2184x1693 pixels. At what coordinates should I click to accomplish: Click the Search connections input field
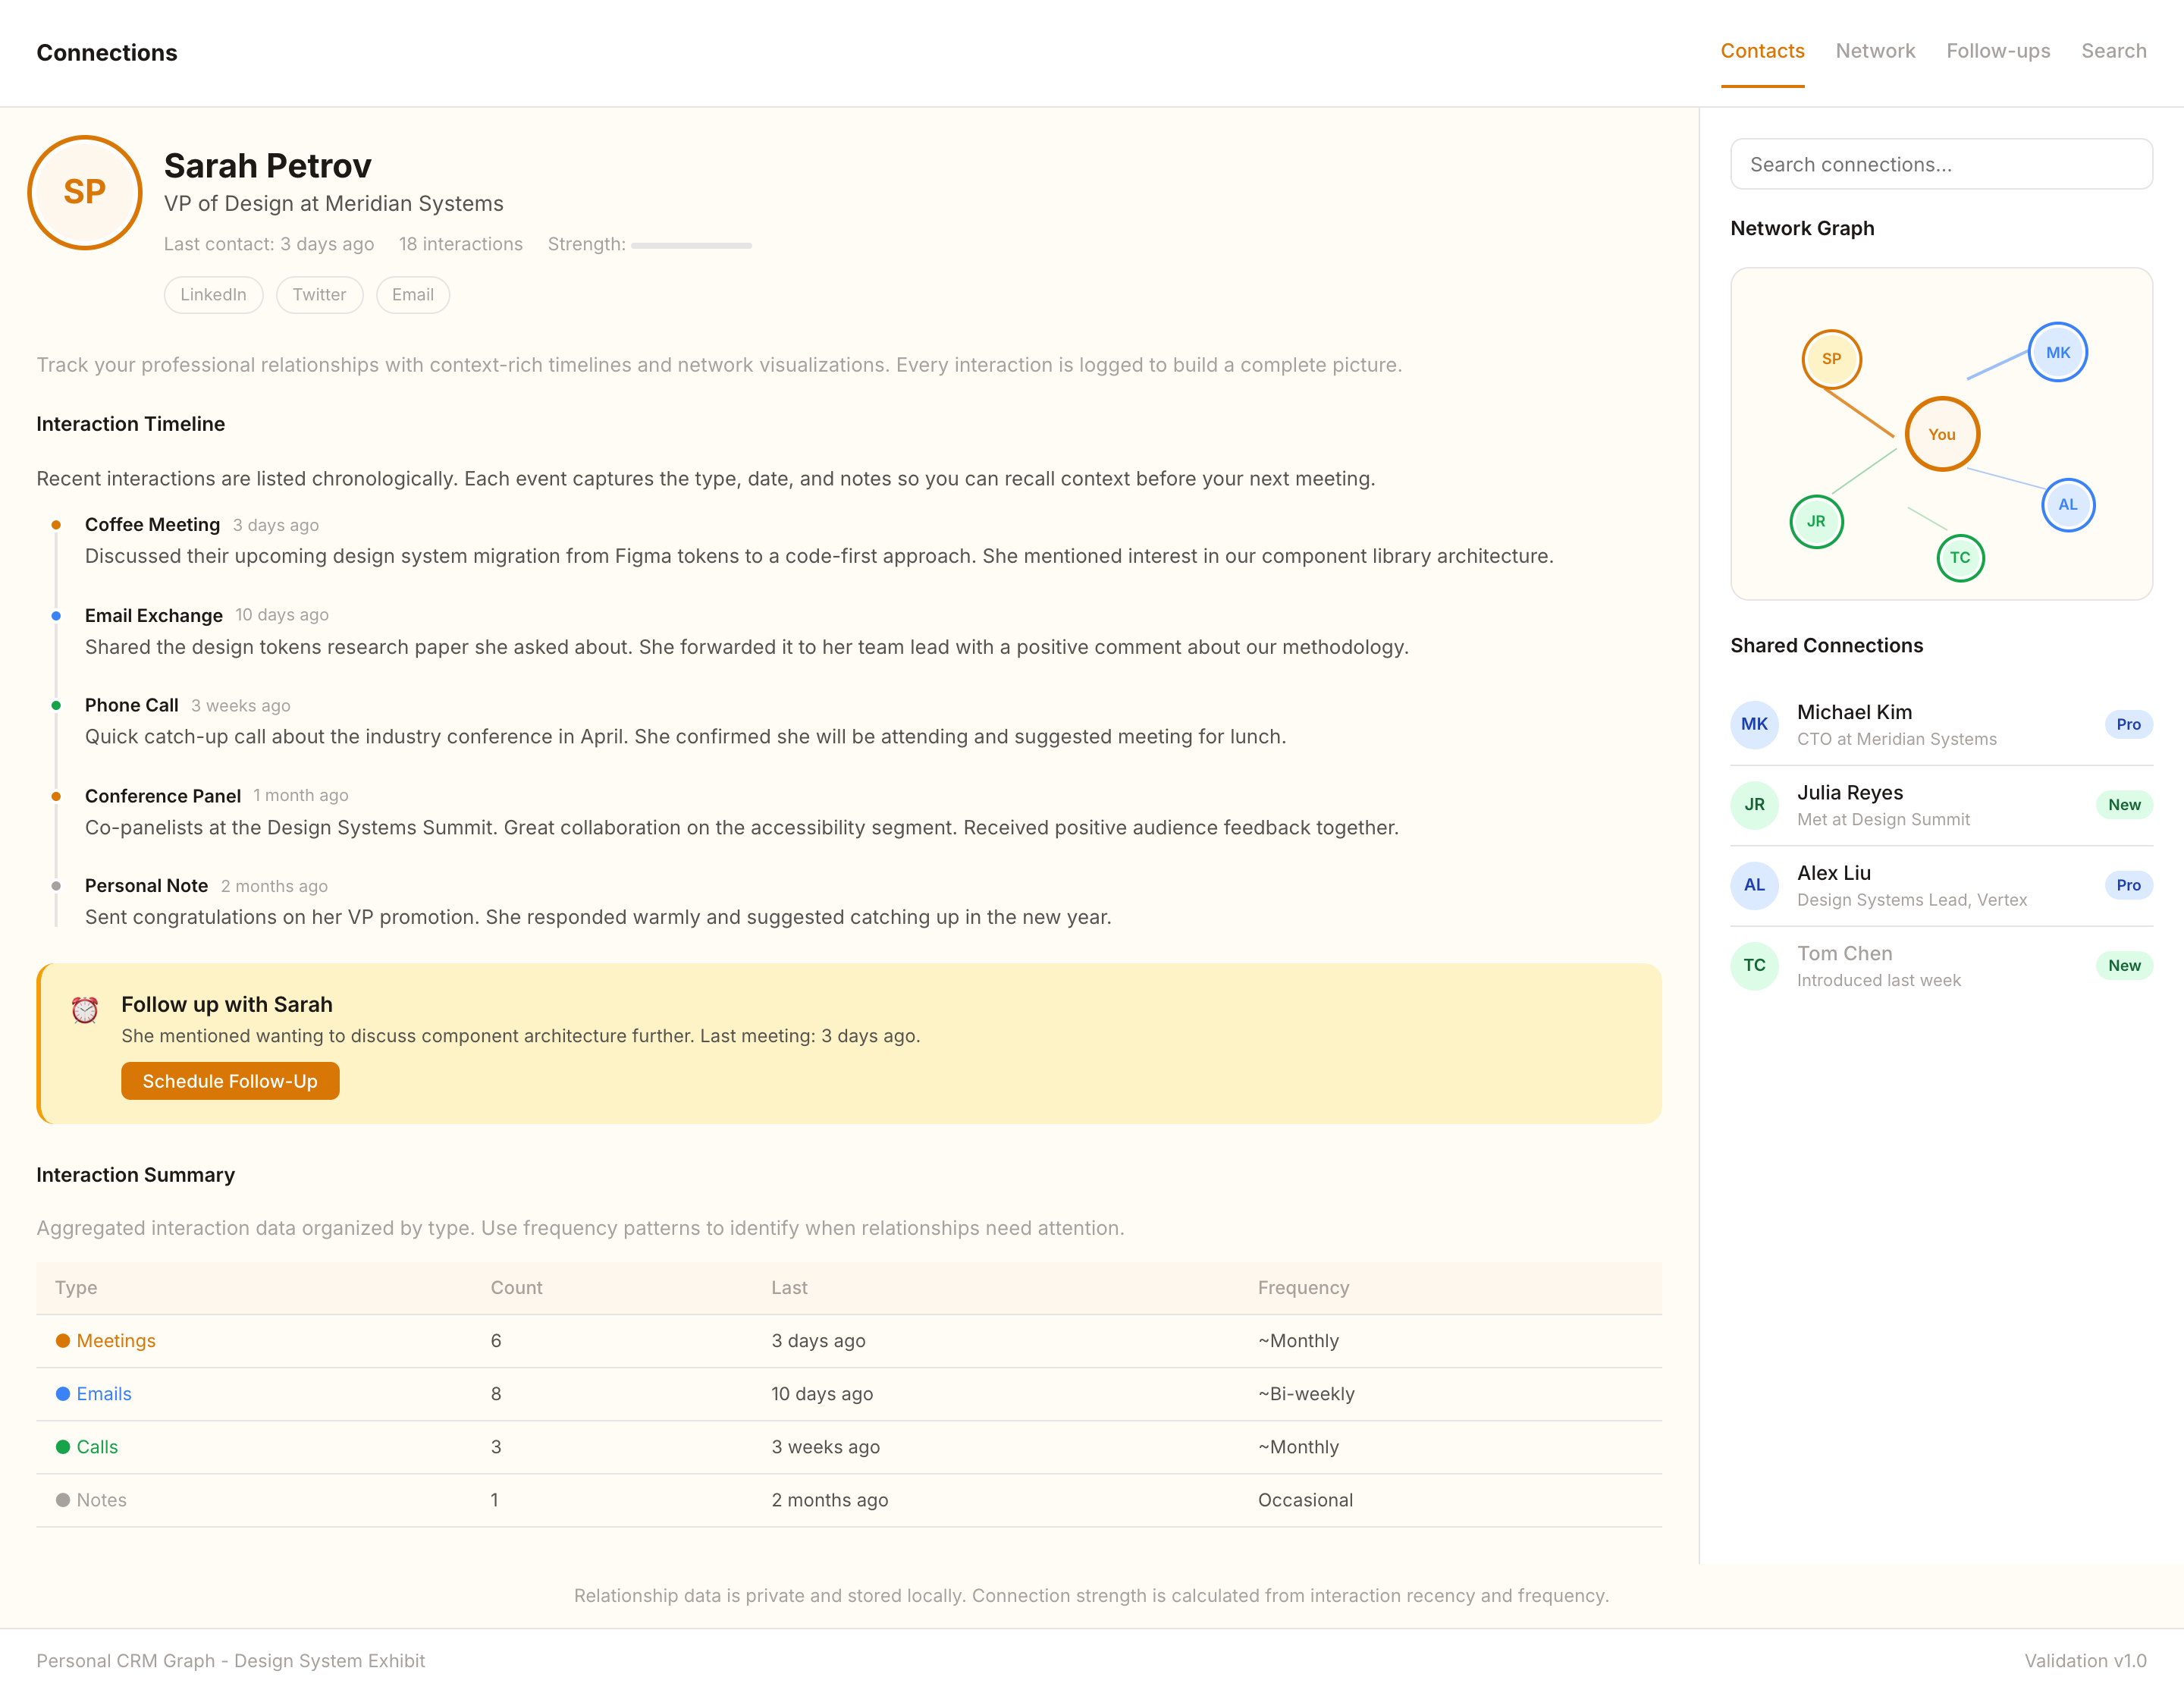pyautogui.click(x=1941, y=164)
